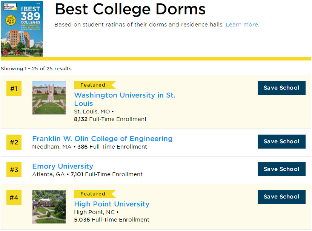This screenshot has width=312, height=231.
Task: Click the Featured tag above High Point University
Action: 93,194
